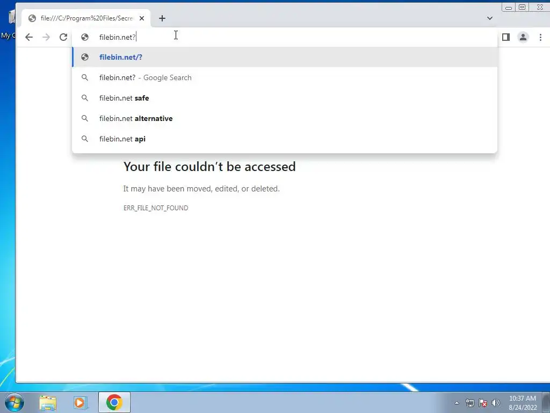Open the network status tray icon

pyautogui.click(x=469, y=403)
